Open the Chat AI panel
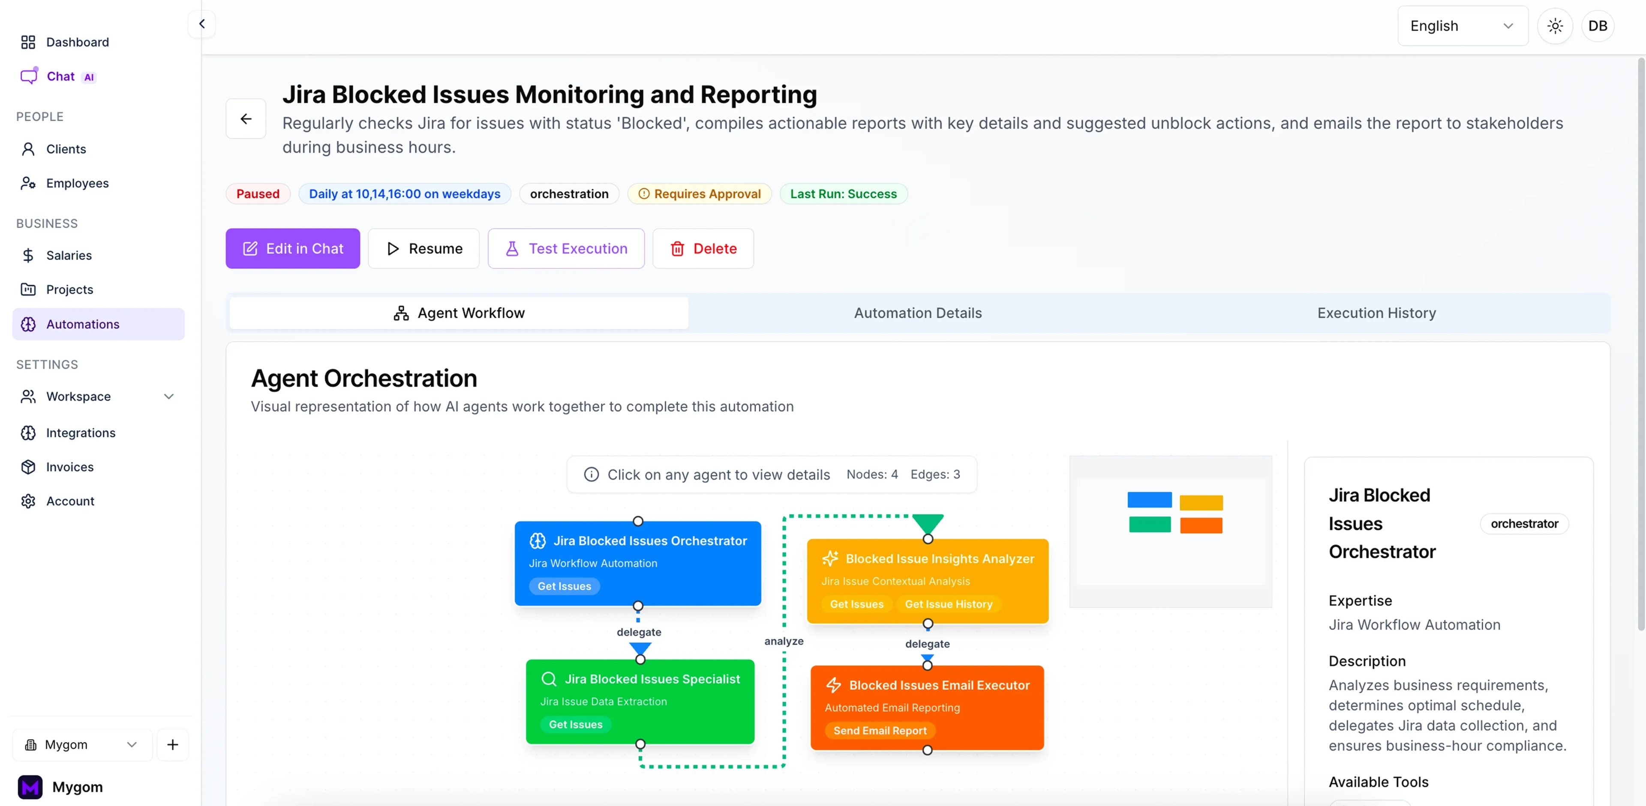This screenshot has width=1646, height=806. click(x=29, y=76)
